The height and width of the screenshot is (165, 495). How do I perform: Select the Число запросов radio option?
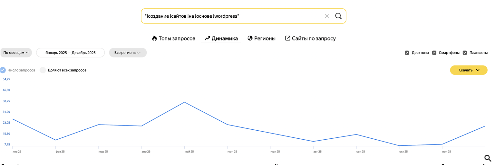[x=3, y=70]
